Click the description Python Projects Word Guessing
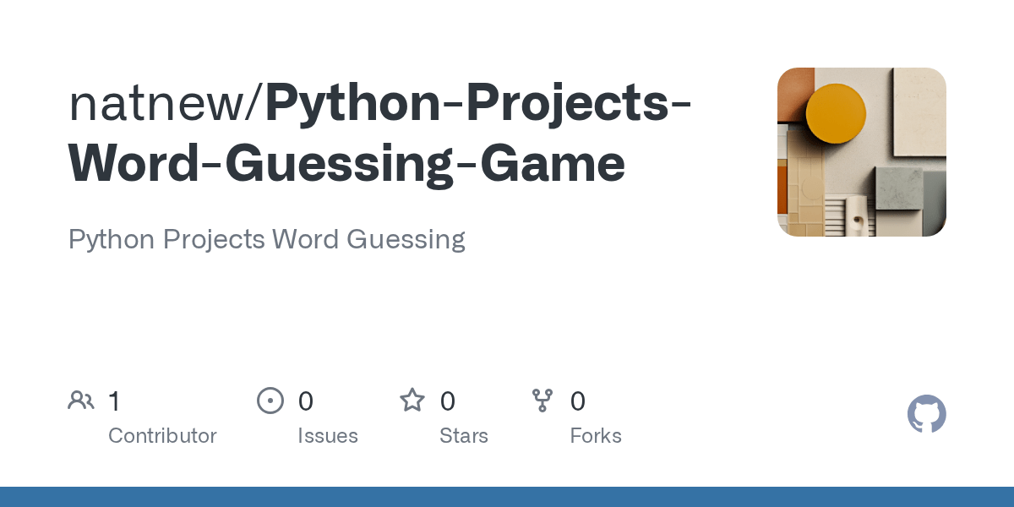This screenshot has height=507, width=1014. [x=267, y=240]
